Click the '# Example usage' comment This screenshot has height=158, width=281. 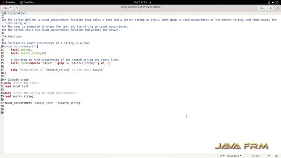tap(17, 80)
